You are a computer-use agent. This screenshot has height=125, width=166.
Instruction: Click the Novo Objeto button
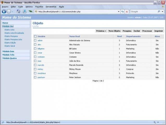tap(114, 31)
